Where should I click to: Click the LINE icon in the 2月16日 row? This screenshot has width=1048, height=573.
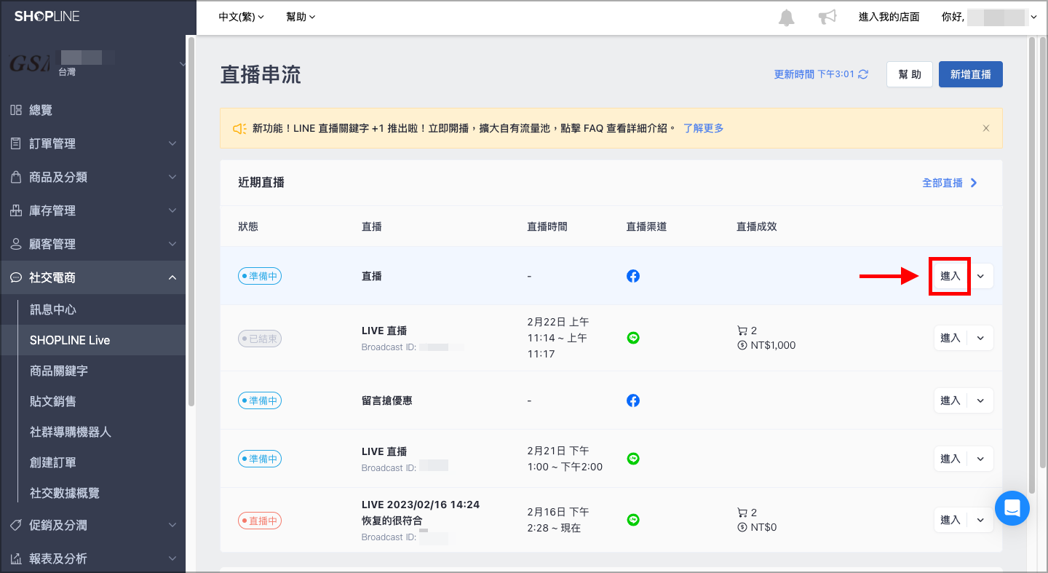[633, 520]
